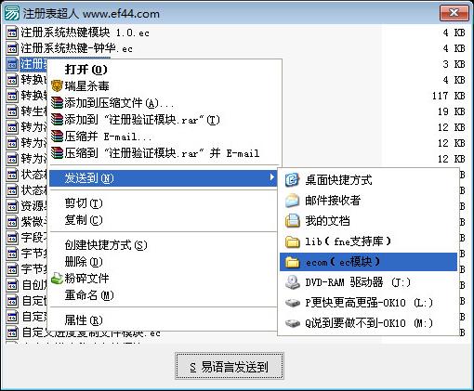Click 重命名(M) menu entry

89,295
